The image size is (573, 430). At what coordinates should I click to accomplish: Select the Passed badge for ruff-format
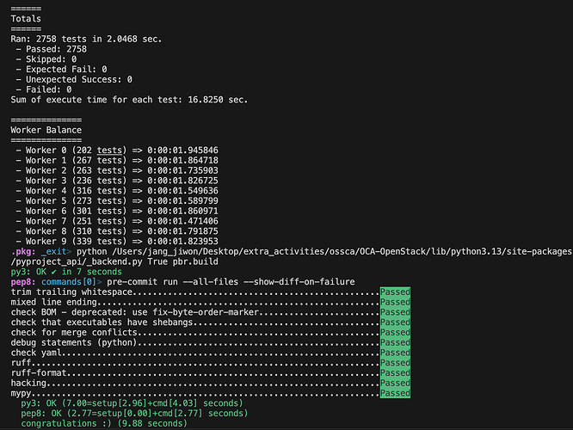tap(395, 373)
